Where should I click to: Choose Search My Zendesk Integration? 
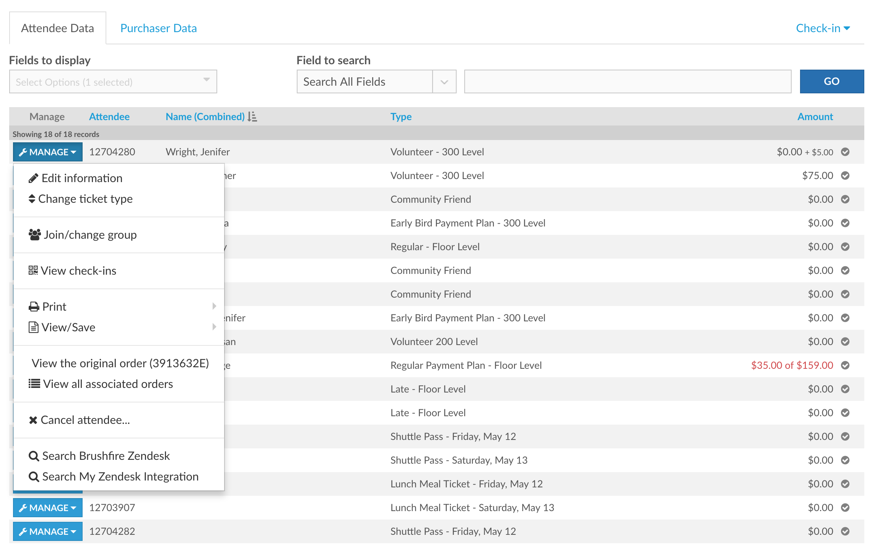(x=119, y=477)
